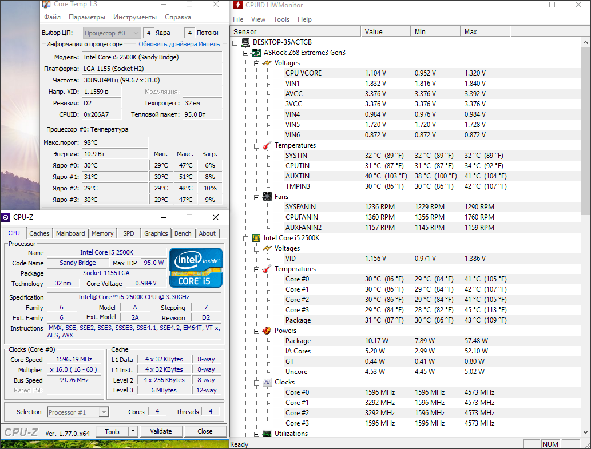This screenshot has height=449, width=591.
Task: Click the CPU Voltages lightning icon
Action: pos(267,248)
